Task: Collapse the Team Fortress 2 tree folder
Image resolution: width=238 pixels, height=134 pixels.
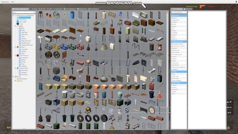Action: [x=15, y=55]
